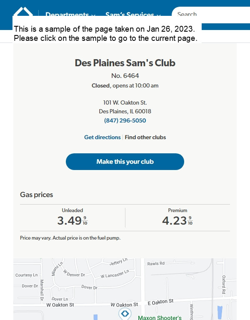Screen dimensions: 250x320
Task: Expand the Departments dropdown chevron
Action: pyautogui.click(x=93, y=15)
